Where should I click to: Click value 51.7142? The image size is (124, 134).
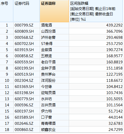(x=115, y=111)
